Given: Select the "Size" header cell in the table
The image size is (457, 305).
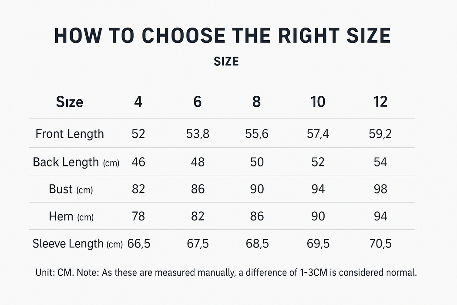Looking at the screenshot, I should coord(70,102).
